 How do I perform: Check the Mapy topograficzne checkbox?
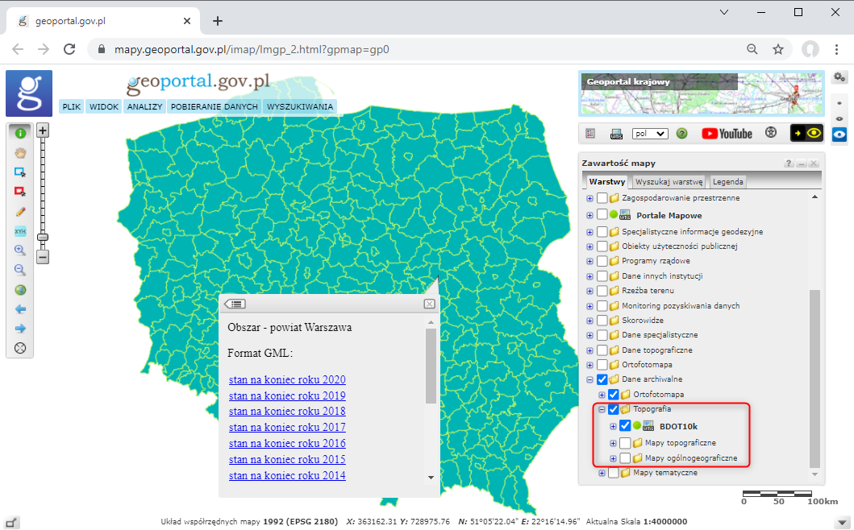pyautogui.click(x=625, y=443)
